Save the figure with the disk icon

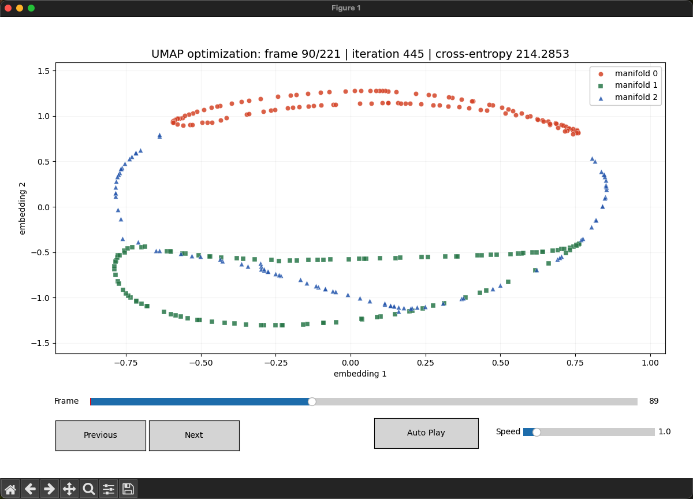tap(128, 489)
